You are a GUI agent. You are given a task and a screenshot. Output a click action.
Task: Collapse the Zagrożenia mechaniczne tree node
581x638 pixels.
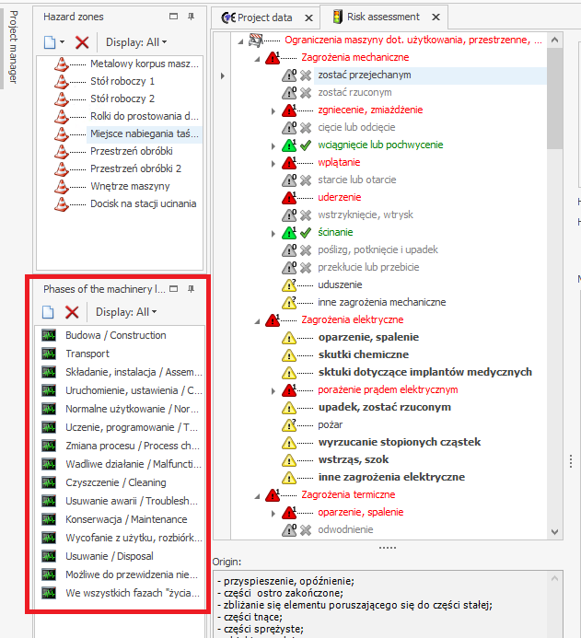pos(256,57)
